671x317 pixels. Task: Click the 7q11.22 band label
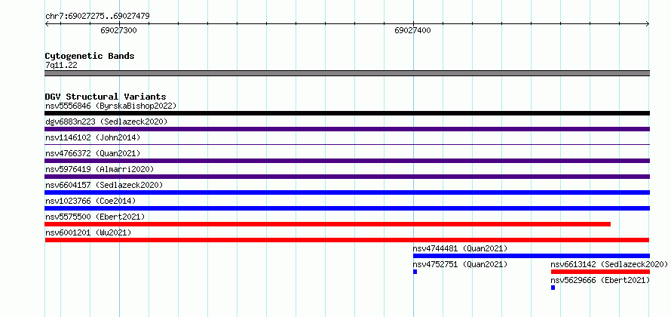pyautogui.click(x=62, y=66)
